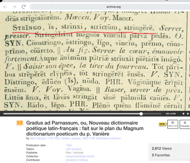Open author link Noël, François

coord(45,138)
